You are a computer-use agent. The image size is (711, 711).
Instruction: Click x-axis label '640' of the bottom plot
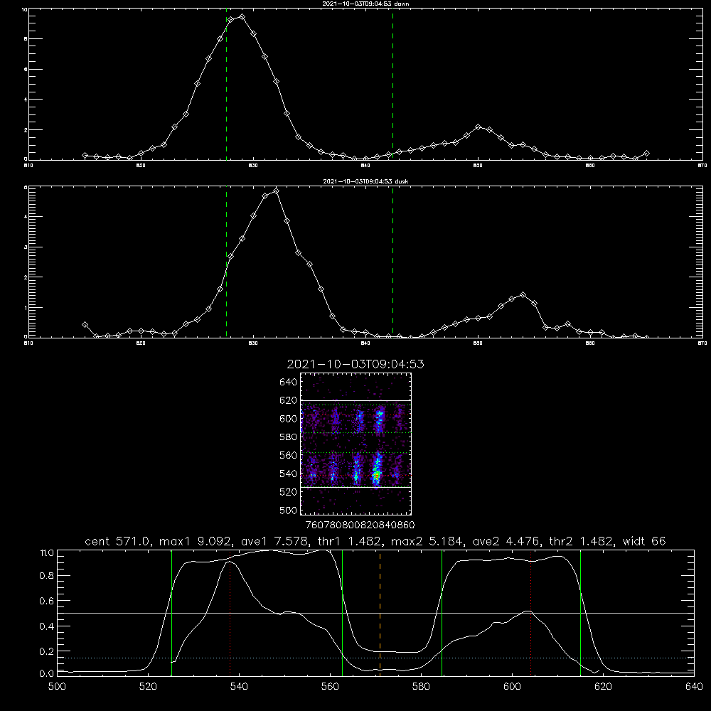[694, 687]
